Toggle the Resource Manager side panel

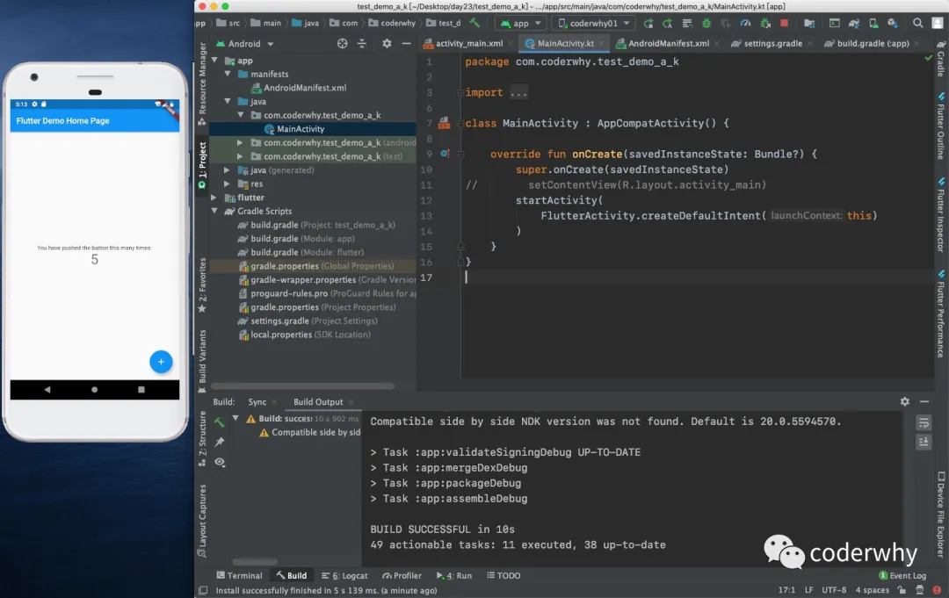point(202,83)
